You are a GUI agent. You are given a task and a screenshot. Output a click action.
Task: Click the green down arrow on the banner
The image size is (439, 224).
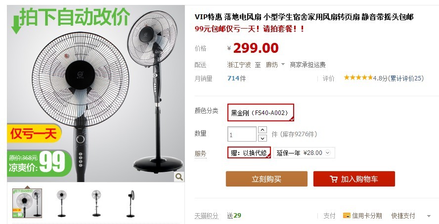point(16,25)
